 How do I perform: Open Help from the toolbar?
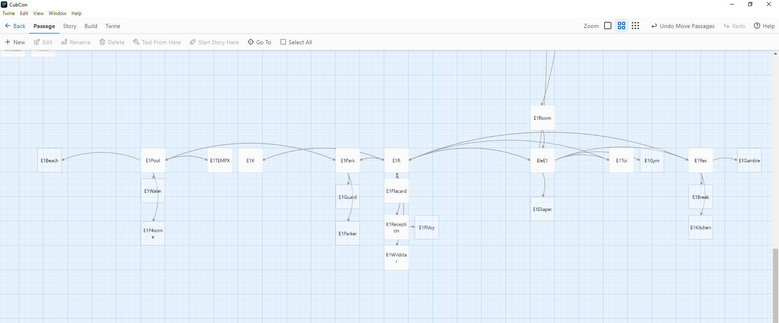tap(764, 26)
